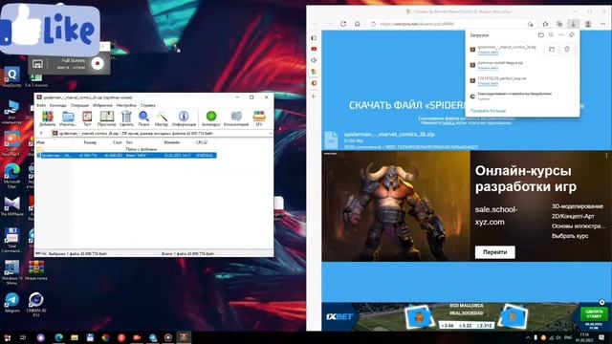Open downloads folder icon in Загрузки header
This screenshot has height=344, width=612.
pos(541,35)
